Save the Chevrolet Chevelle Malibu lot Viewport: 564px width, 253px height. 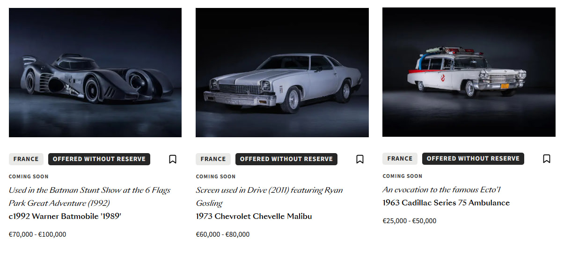click(x=360, y=159)
